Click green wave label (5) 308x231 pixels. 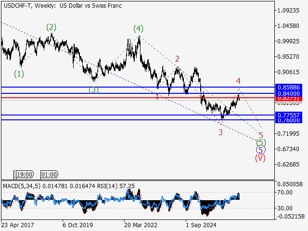261,142
